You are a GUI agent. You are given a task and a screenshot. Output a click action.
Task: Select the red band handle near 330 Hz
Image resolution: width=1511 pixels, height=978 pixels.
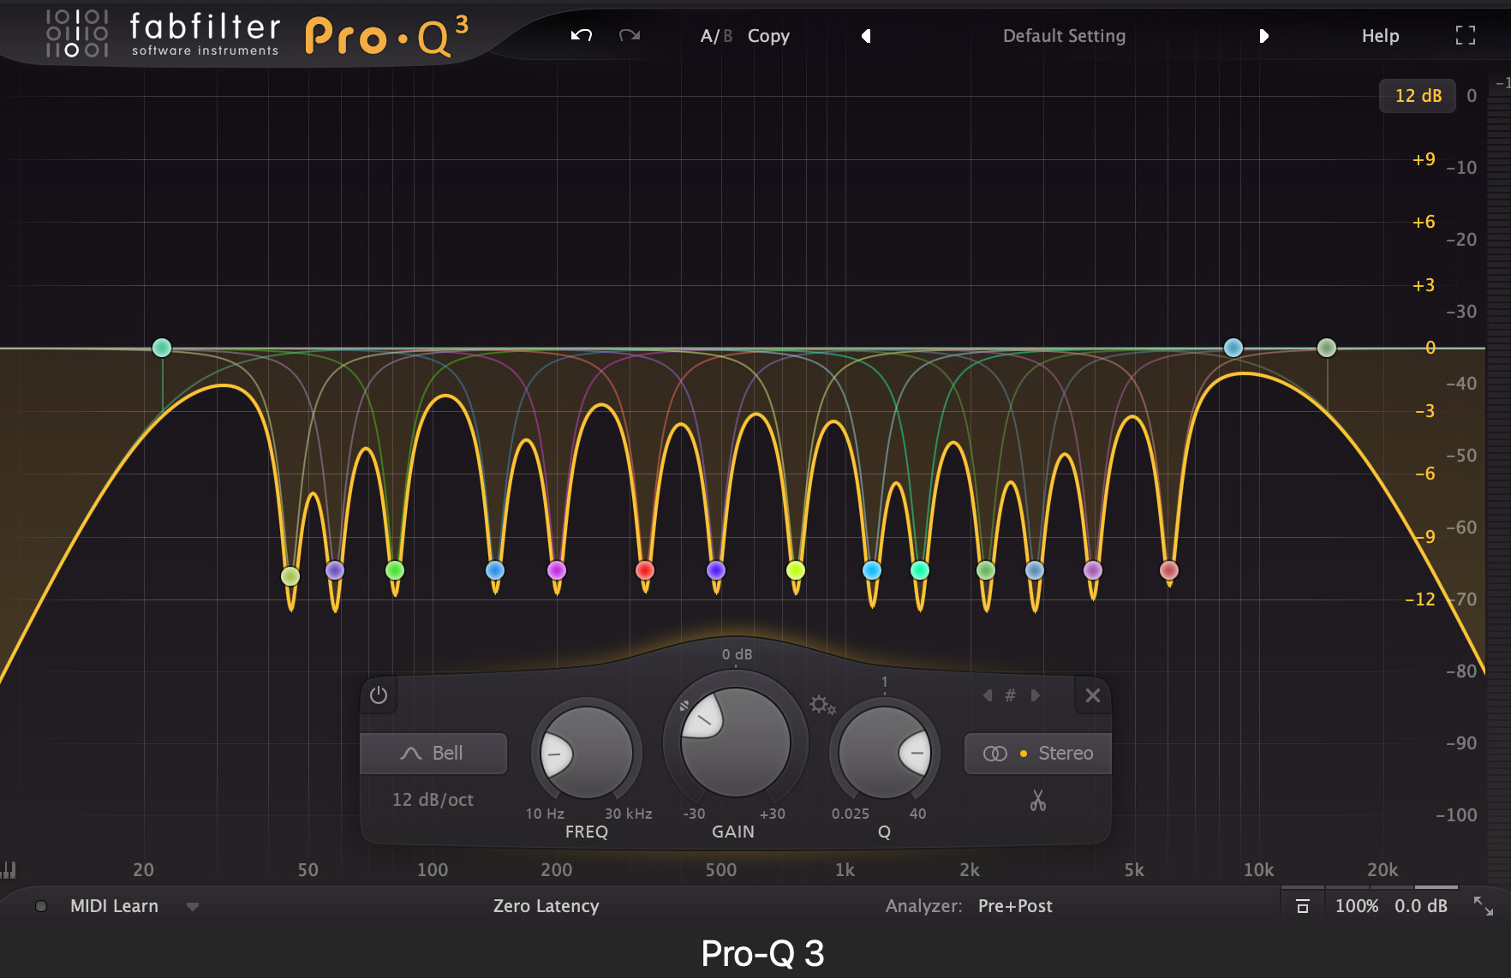click(645, 570)
